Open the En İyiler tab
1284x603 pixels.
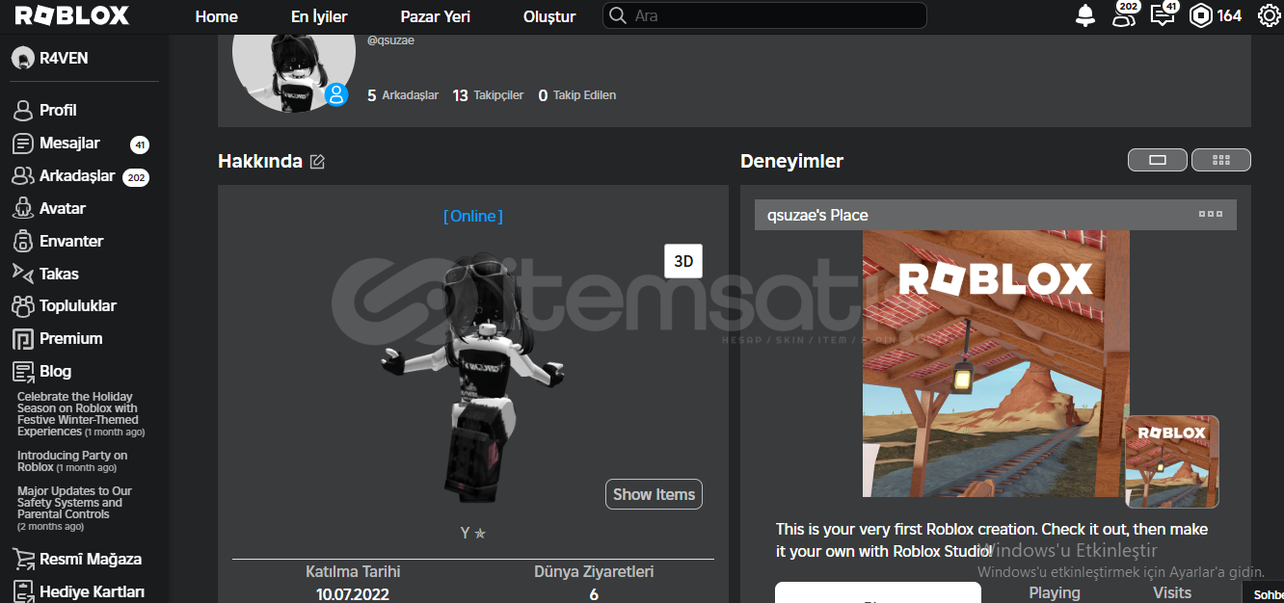(x=319, y=16)
